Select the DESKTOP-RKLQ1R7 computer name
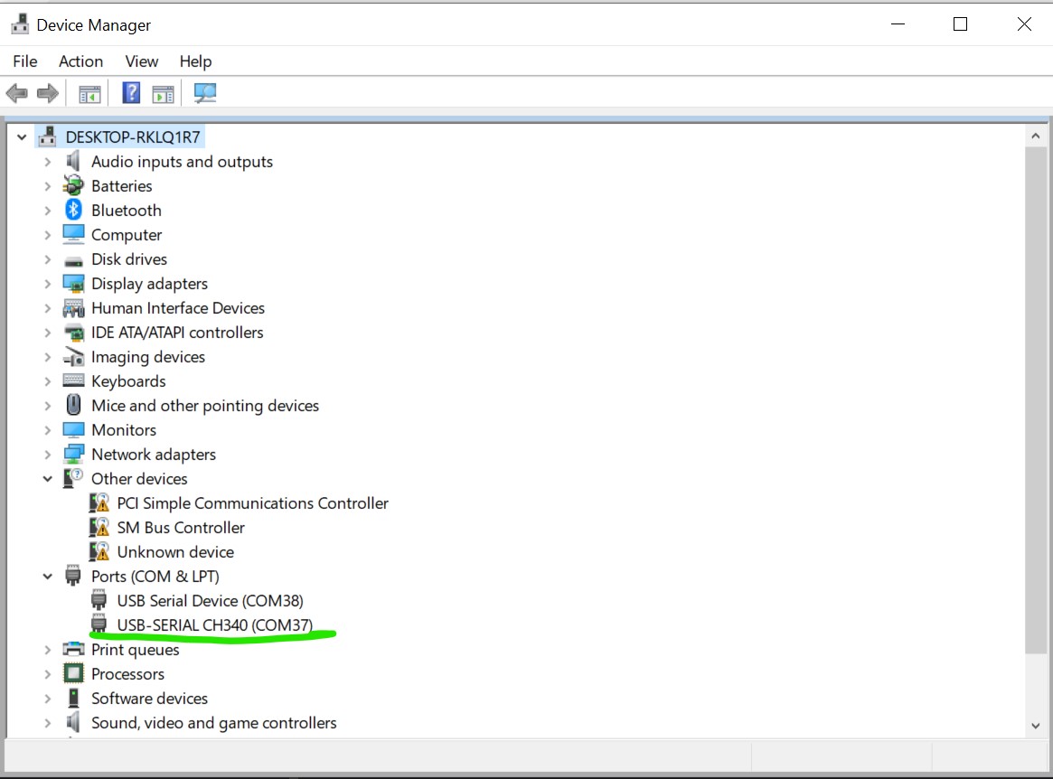The height and width of the screenshot is (779, 1053). pyautogui.click(x=133, y=137)
